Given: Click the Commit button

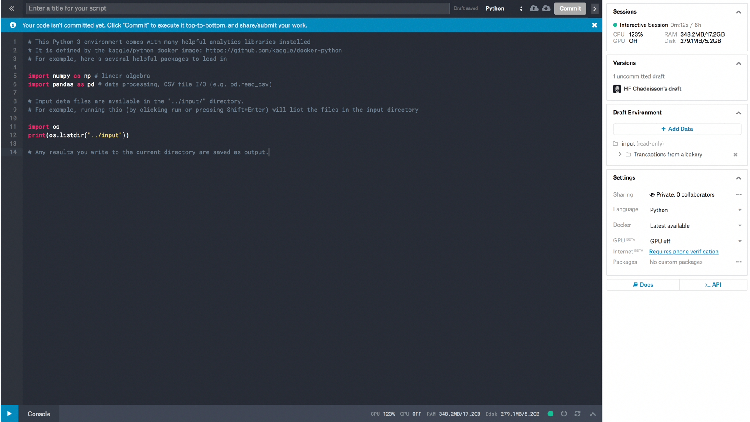Looking at the screenshot, I should 570,8.
